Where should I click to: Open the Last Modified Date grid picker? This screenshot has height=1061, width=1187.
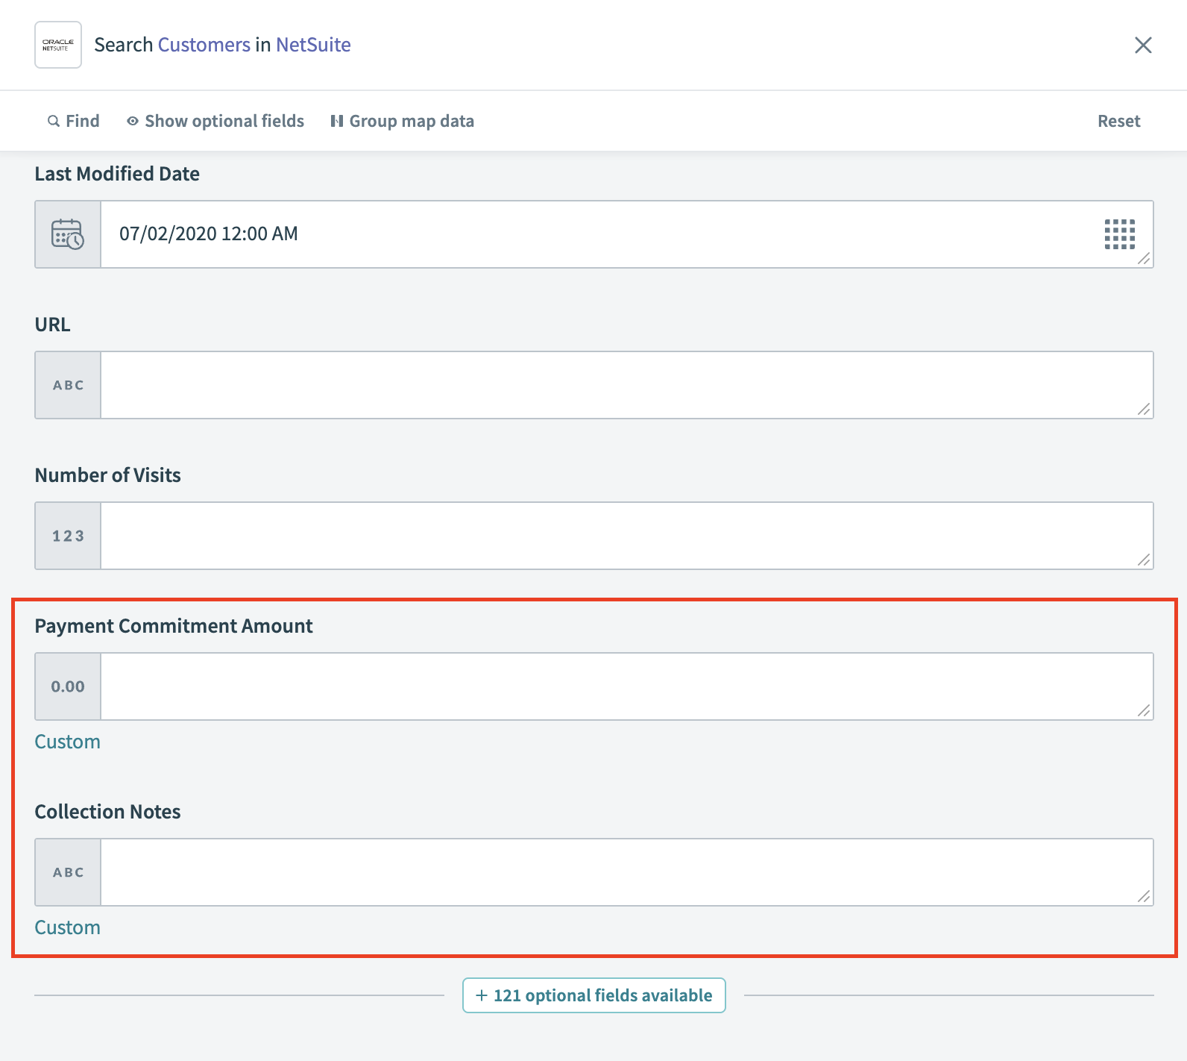pyautogui.click(x=1119, y=234)
